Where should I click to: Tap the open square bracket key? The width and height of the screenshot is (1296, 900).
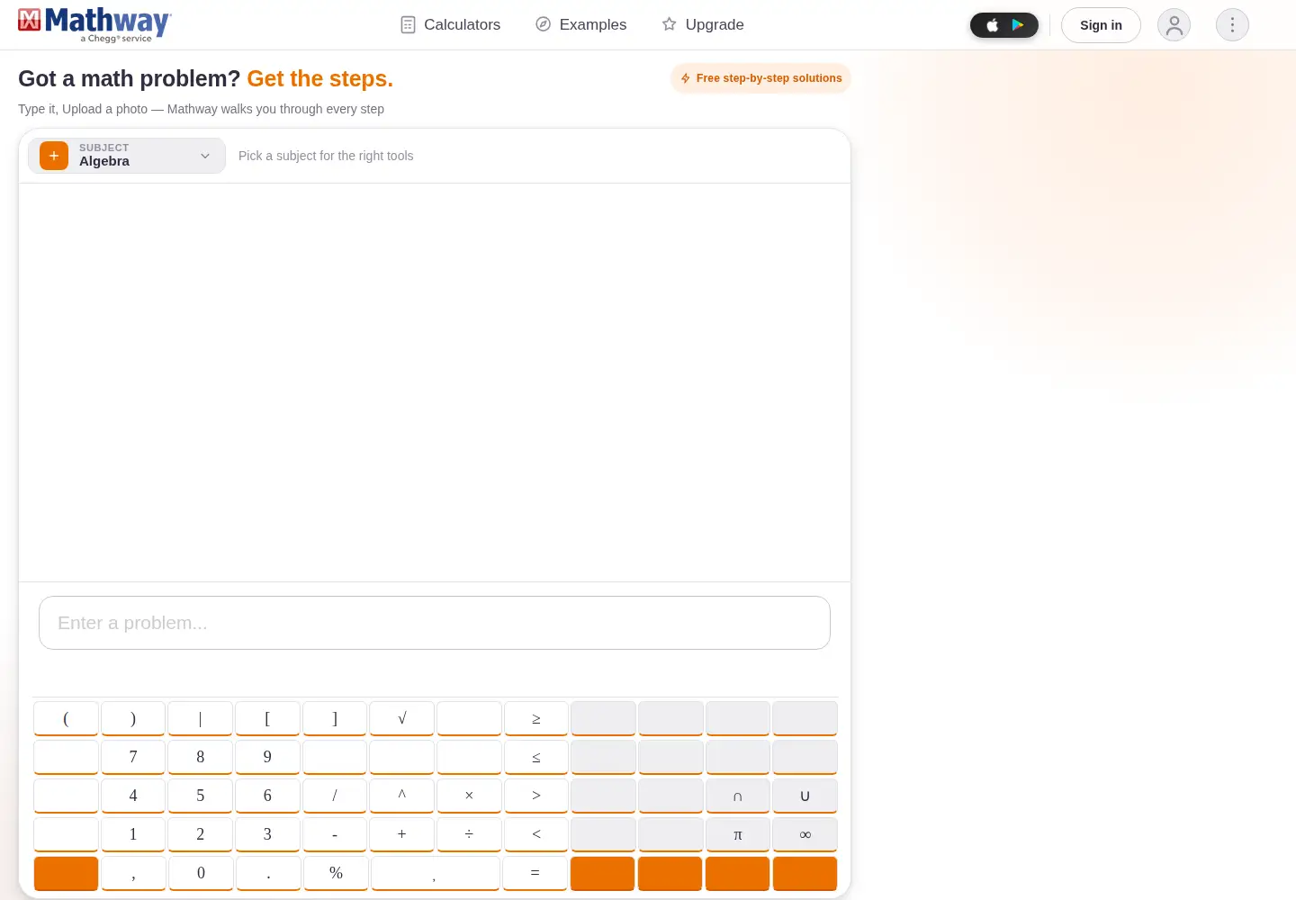coord(267,718)
